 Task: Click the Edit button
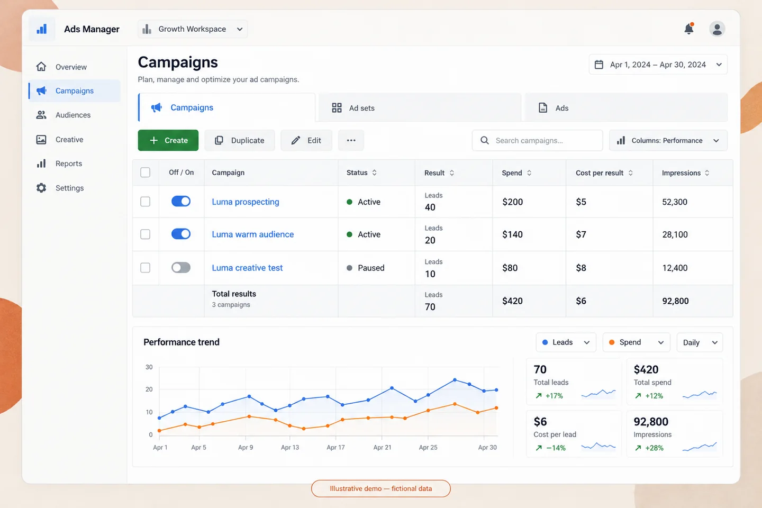pos(306,140)
